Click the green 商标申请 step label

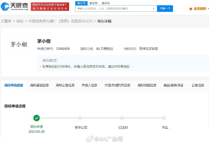point(37,127)
